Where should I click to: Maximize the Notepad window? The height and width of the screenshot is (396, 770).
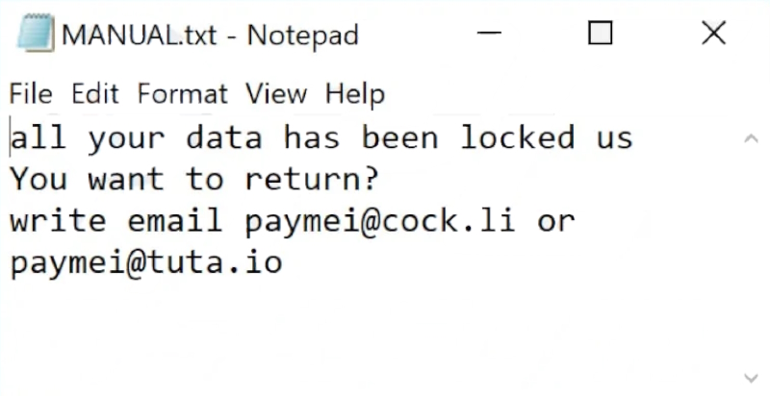[x=600, y=35]
